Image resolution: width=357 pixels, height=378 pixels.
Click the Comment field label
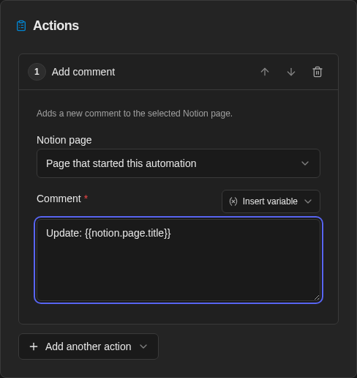pyautogui.click(x=59, y=199)
